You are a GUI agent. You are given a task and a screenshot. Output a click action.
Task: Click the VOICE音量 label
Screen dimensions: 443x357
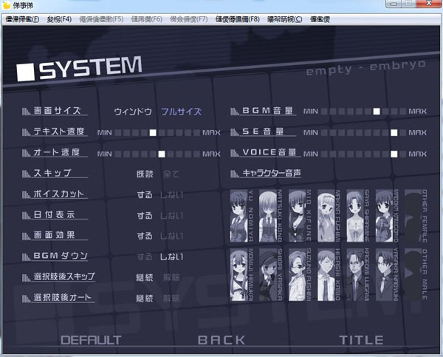269,152
